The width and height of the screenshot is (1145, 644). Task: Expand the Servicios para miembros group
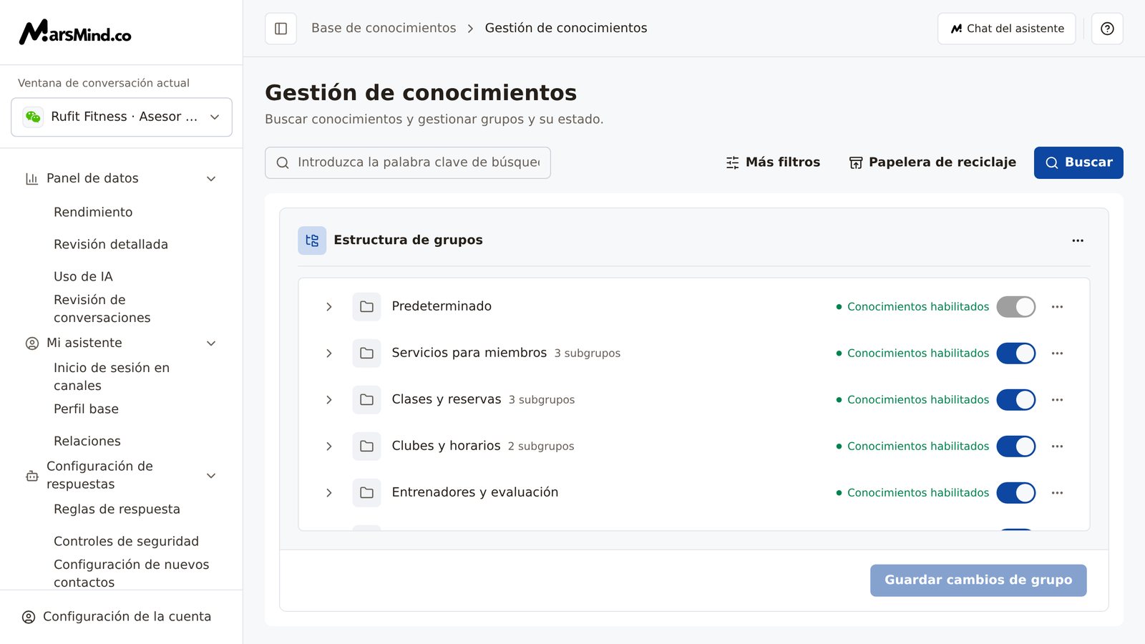[x=329, y=353]
